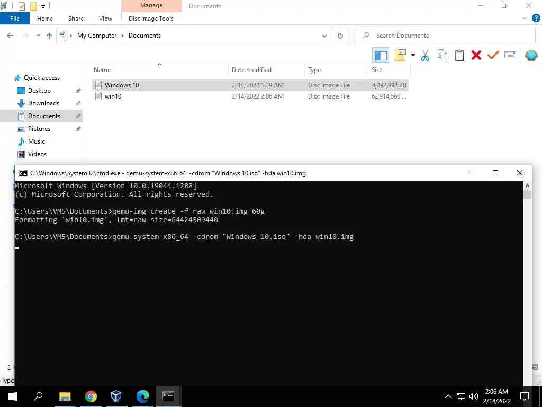This screenshot has width=542, height=407.
Task: Click the Forward navigation arrow
Action: pos(25,36)
